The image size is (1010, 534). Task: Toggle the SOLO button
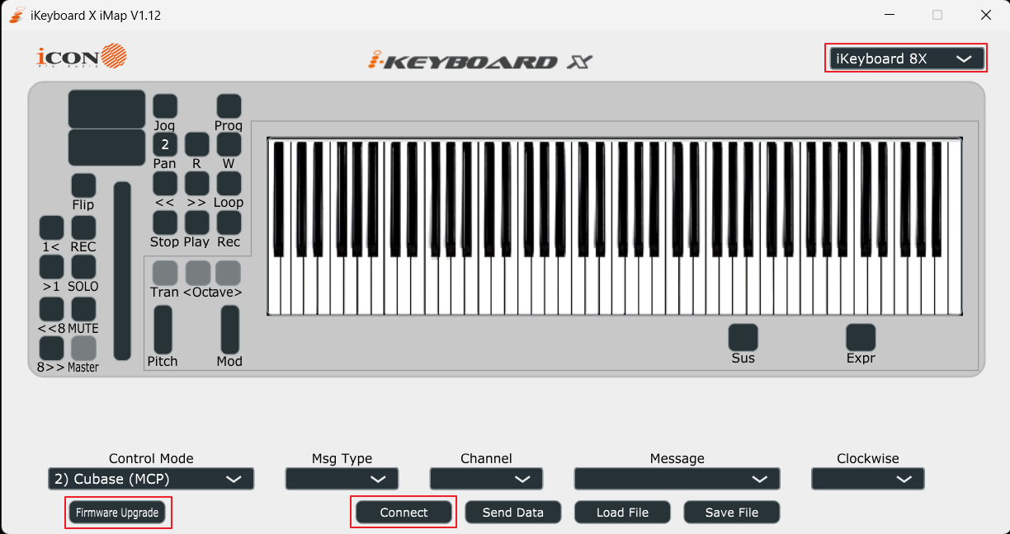pos(83,267)
